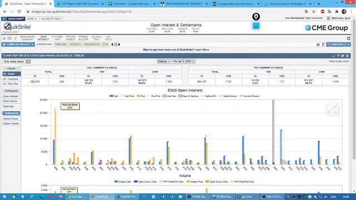This screenshot has height=200, width=356.
Task: Click the browser reload button
Action: [x=19, y=12]
